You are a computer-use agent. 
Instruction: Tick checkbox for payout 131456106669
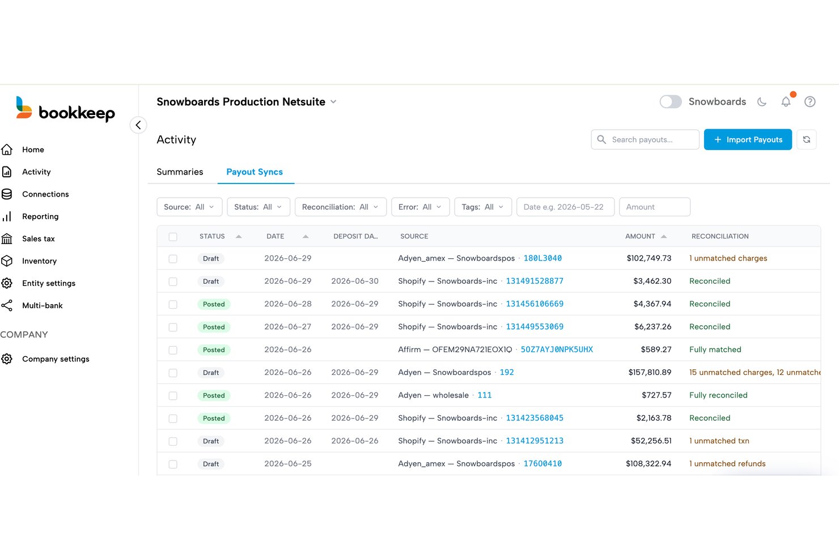click(x=173, y=305)
